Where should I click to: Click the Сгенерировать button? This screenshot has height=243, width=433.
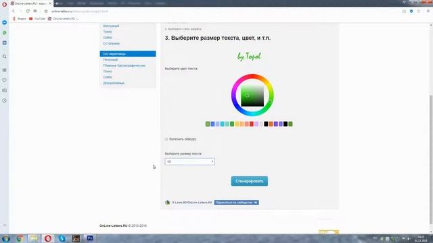(250, 181)
